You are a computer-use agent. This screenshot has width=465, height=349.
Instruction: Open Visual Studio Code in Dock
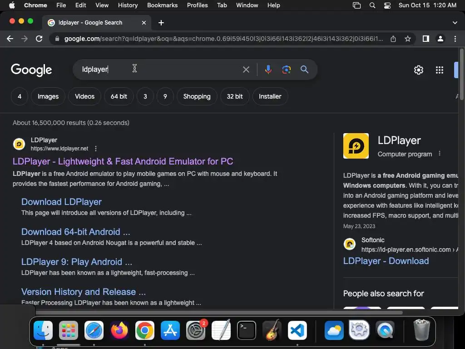coord(297,330)
